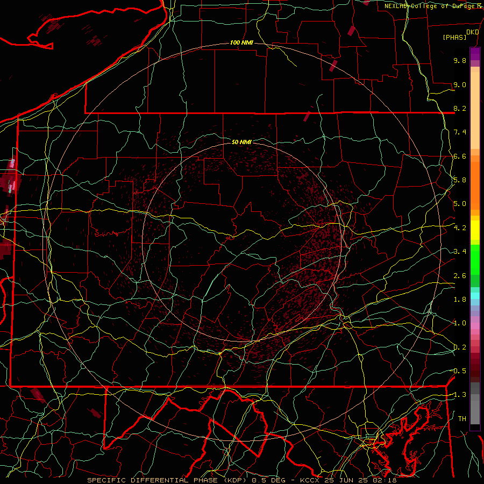Click the 2.6 value on the legend
The image size is (484, 484).
click(460, 276)
